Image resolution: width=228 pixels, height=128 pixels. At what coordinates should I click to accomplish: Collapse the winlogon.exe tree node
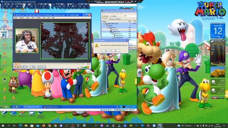[109, 32]
